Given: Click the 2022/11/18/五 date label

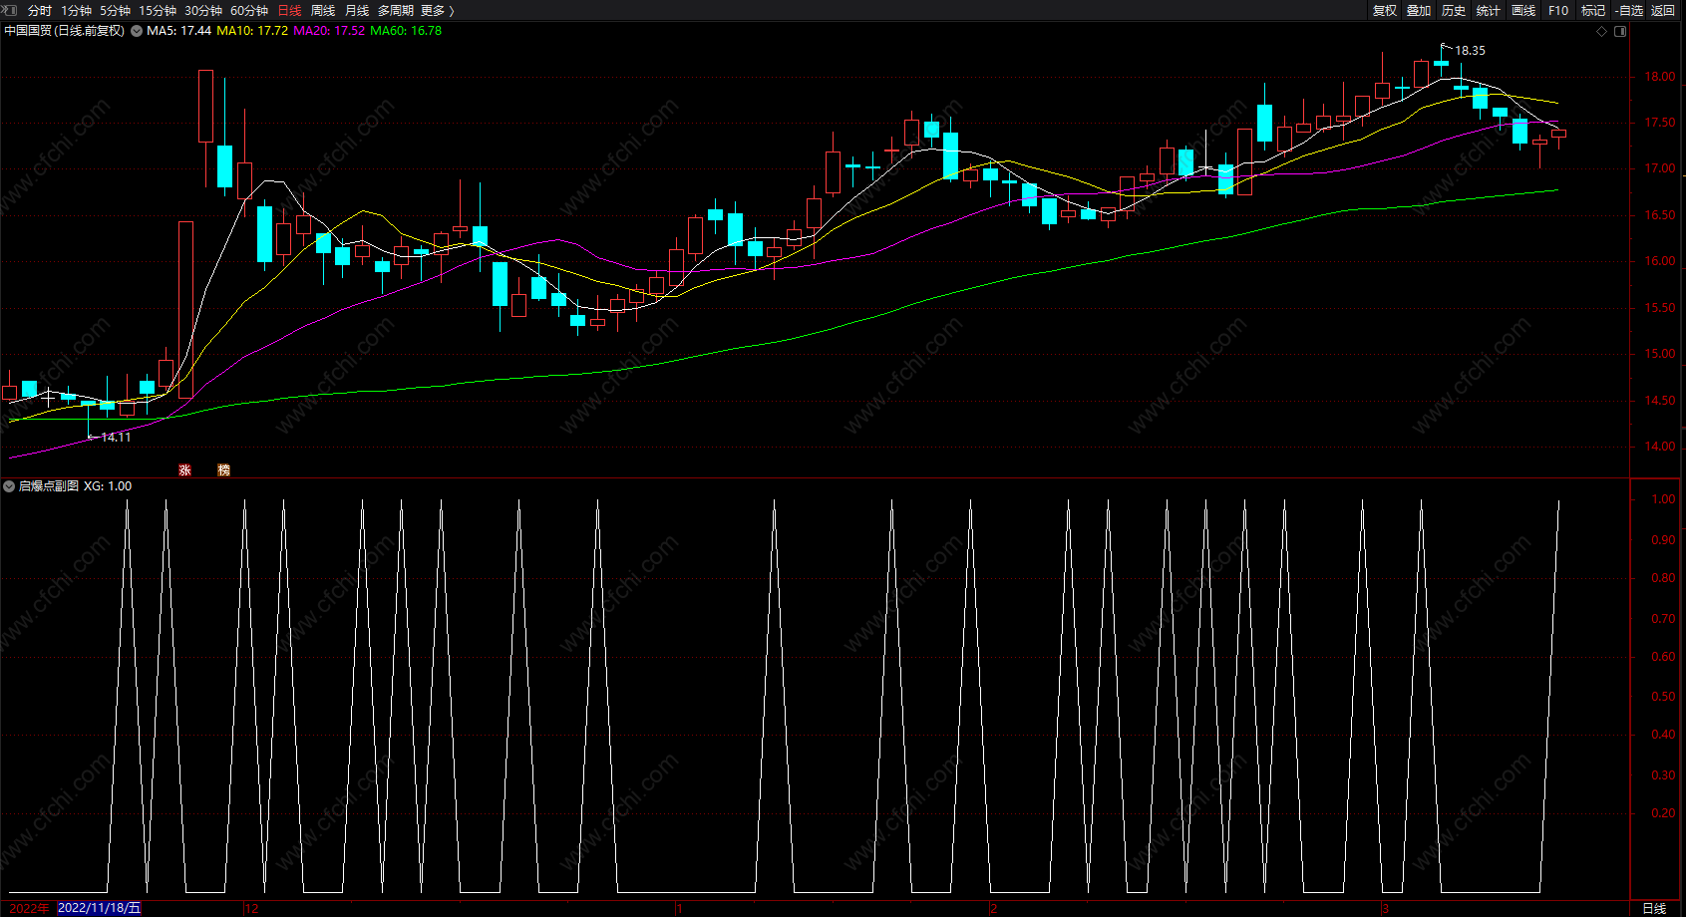Looking at the screenshot, I should 99,908.
